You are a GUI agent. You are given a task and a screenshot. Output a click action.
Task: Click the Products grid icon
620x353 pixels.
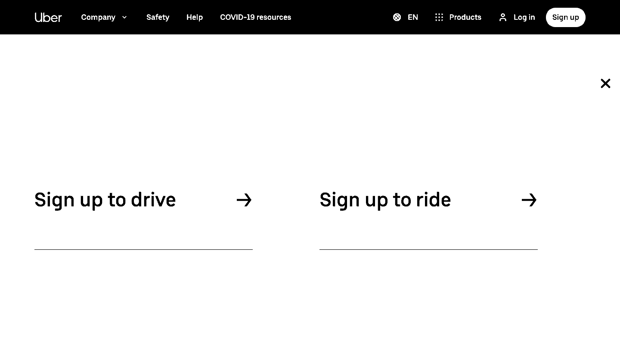(439, 17)
